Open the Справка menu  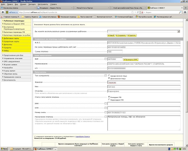point(53,4)
